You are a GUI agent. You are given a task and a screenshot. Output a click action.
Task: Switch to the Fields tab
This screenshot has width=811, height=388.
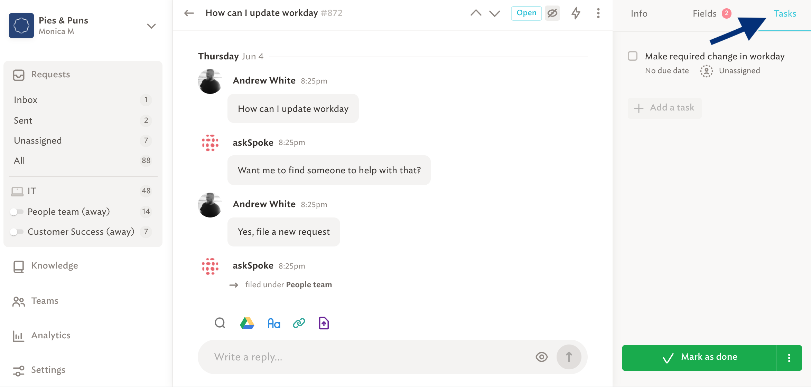[x=705, y=13]
